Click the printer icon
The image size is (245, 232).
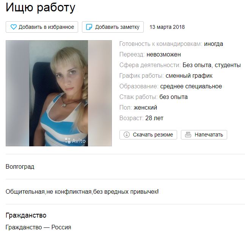point(188,135)
